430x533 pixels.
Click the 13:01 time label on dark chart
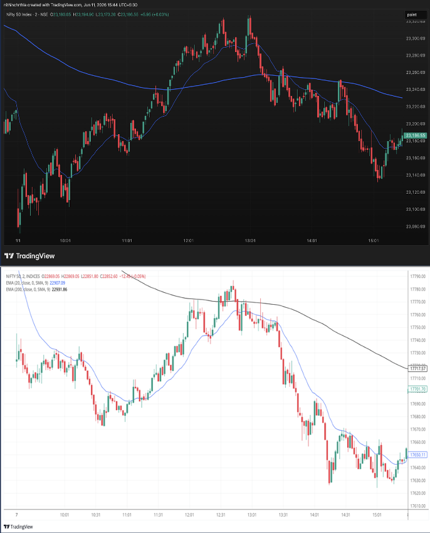coord(250,241)
